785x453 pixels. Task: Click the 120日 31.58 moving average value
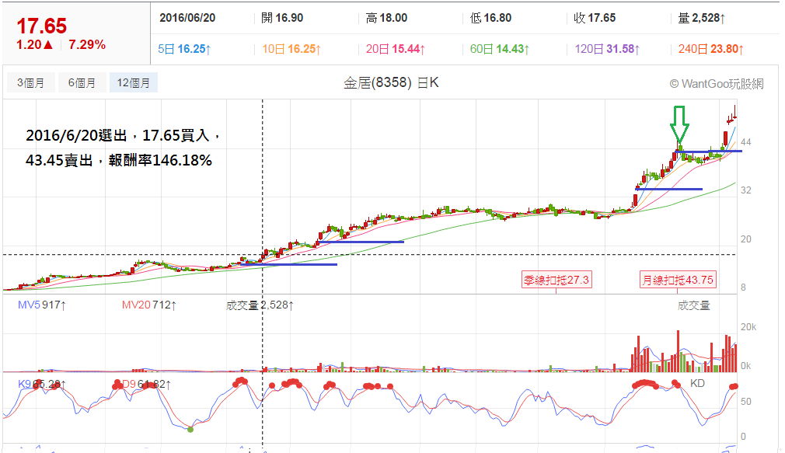607,49
